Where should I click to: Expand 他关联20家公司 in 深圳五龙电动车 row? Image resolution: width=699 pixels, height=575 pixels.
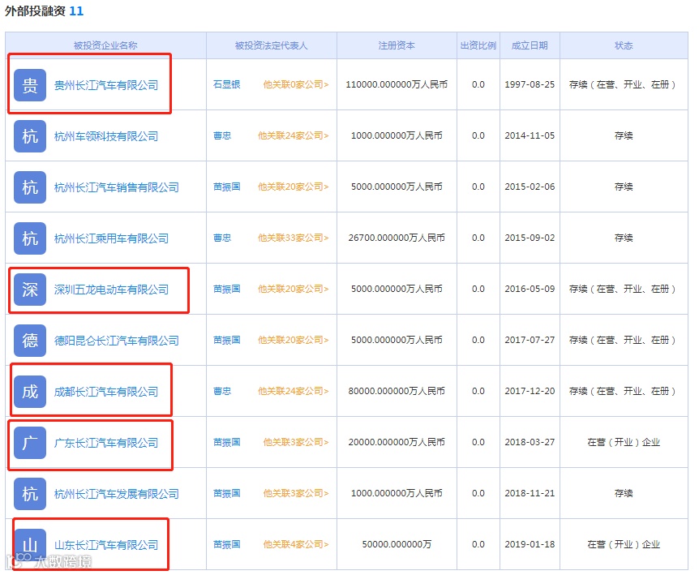[x=293, y=289]
